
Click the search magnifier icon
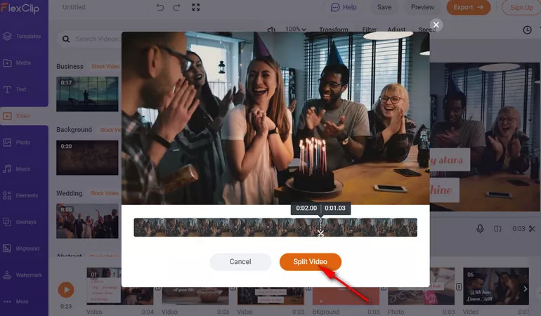pyautogui.click(x=66, y=39)
